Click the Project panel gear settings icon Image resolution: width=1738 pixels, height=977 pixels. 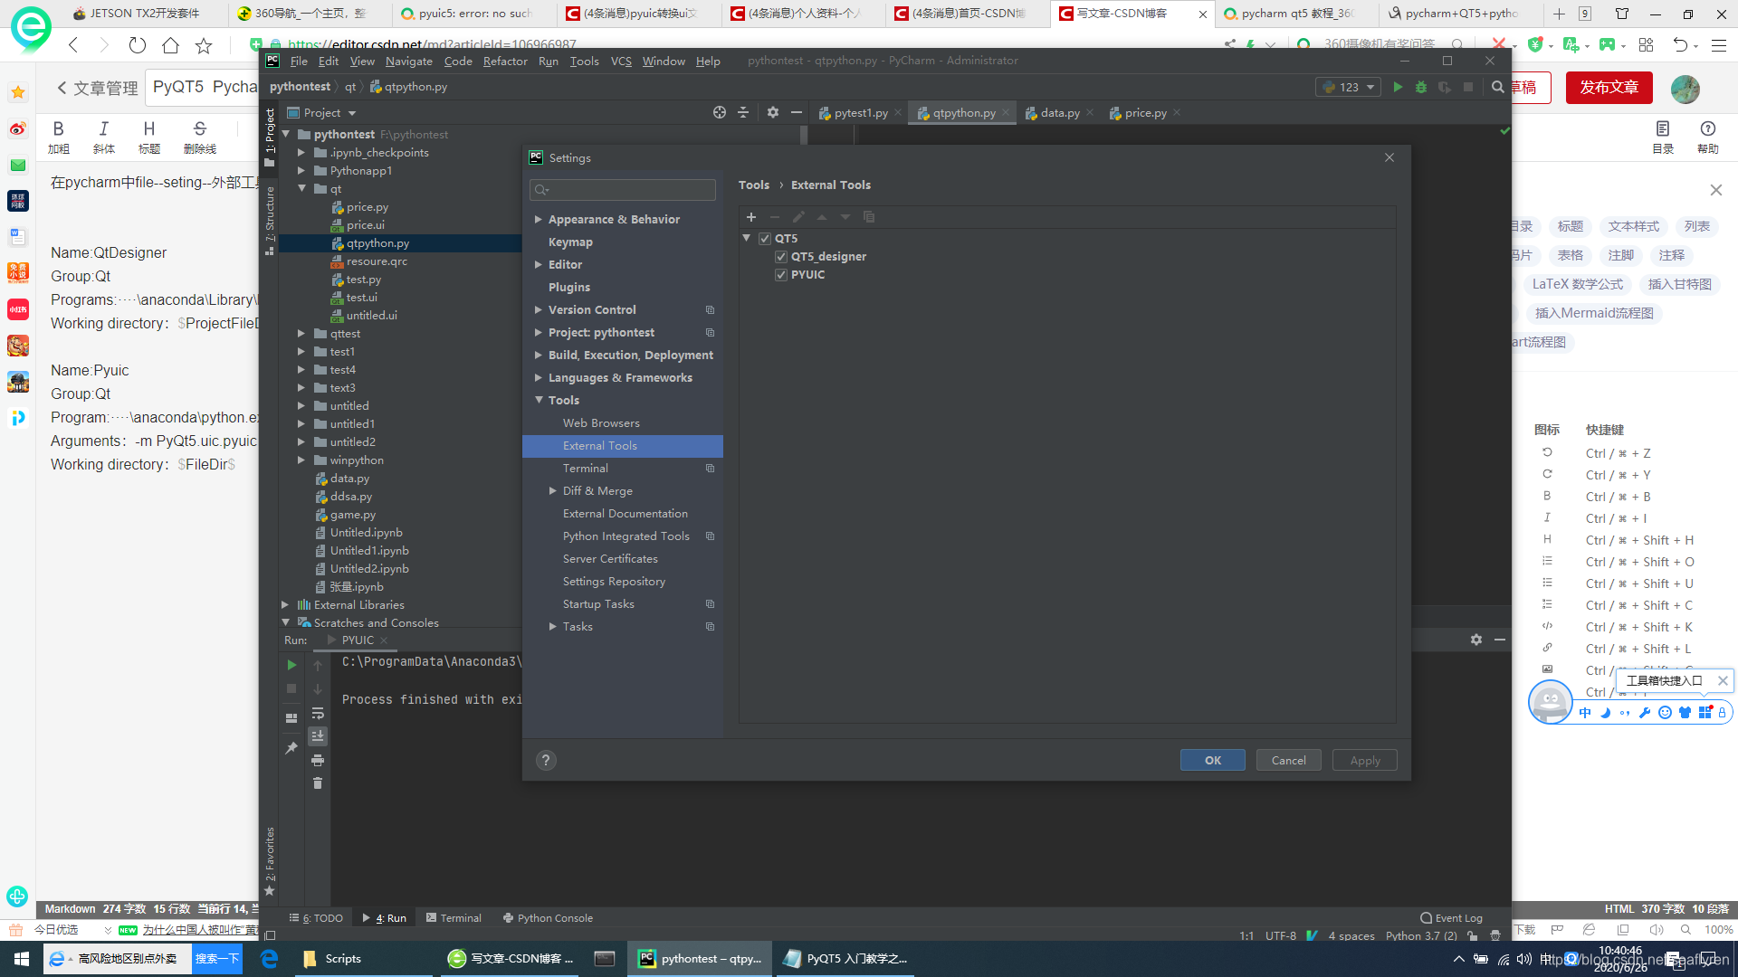772,112
